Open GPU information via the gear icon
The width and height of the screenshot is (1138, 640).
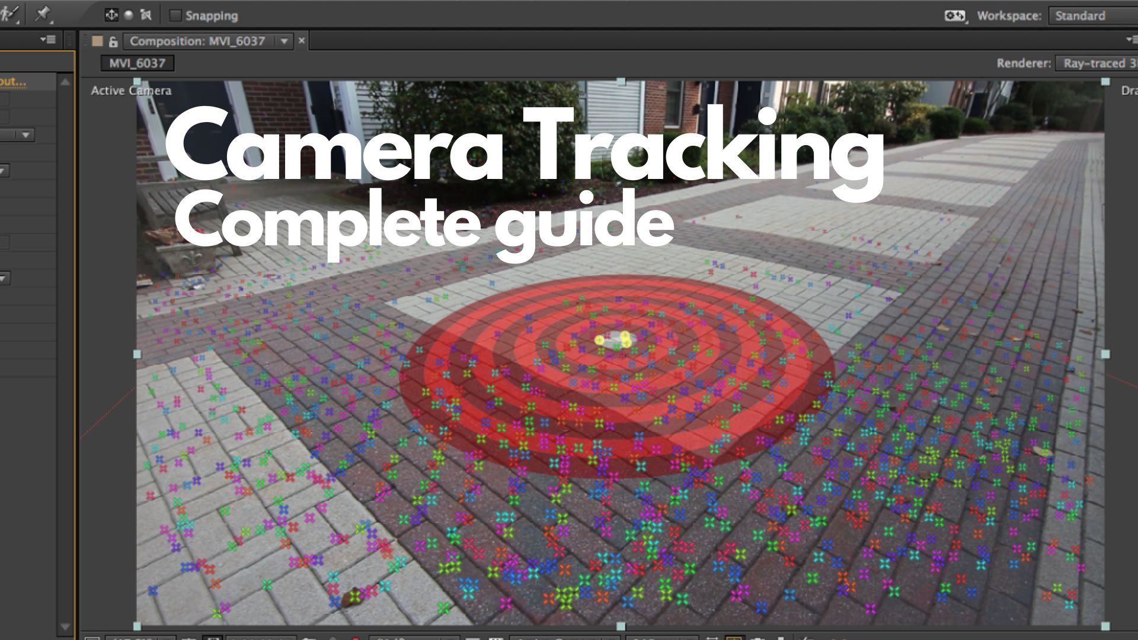955,16
